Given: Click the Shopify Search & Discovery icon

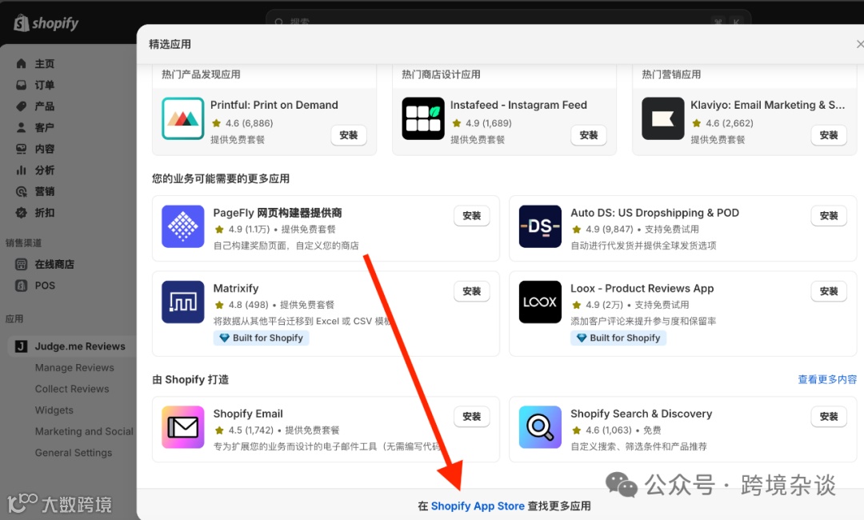Looking at the screenshot, I should (540, 427).
